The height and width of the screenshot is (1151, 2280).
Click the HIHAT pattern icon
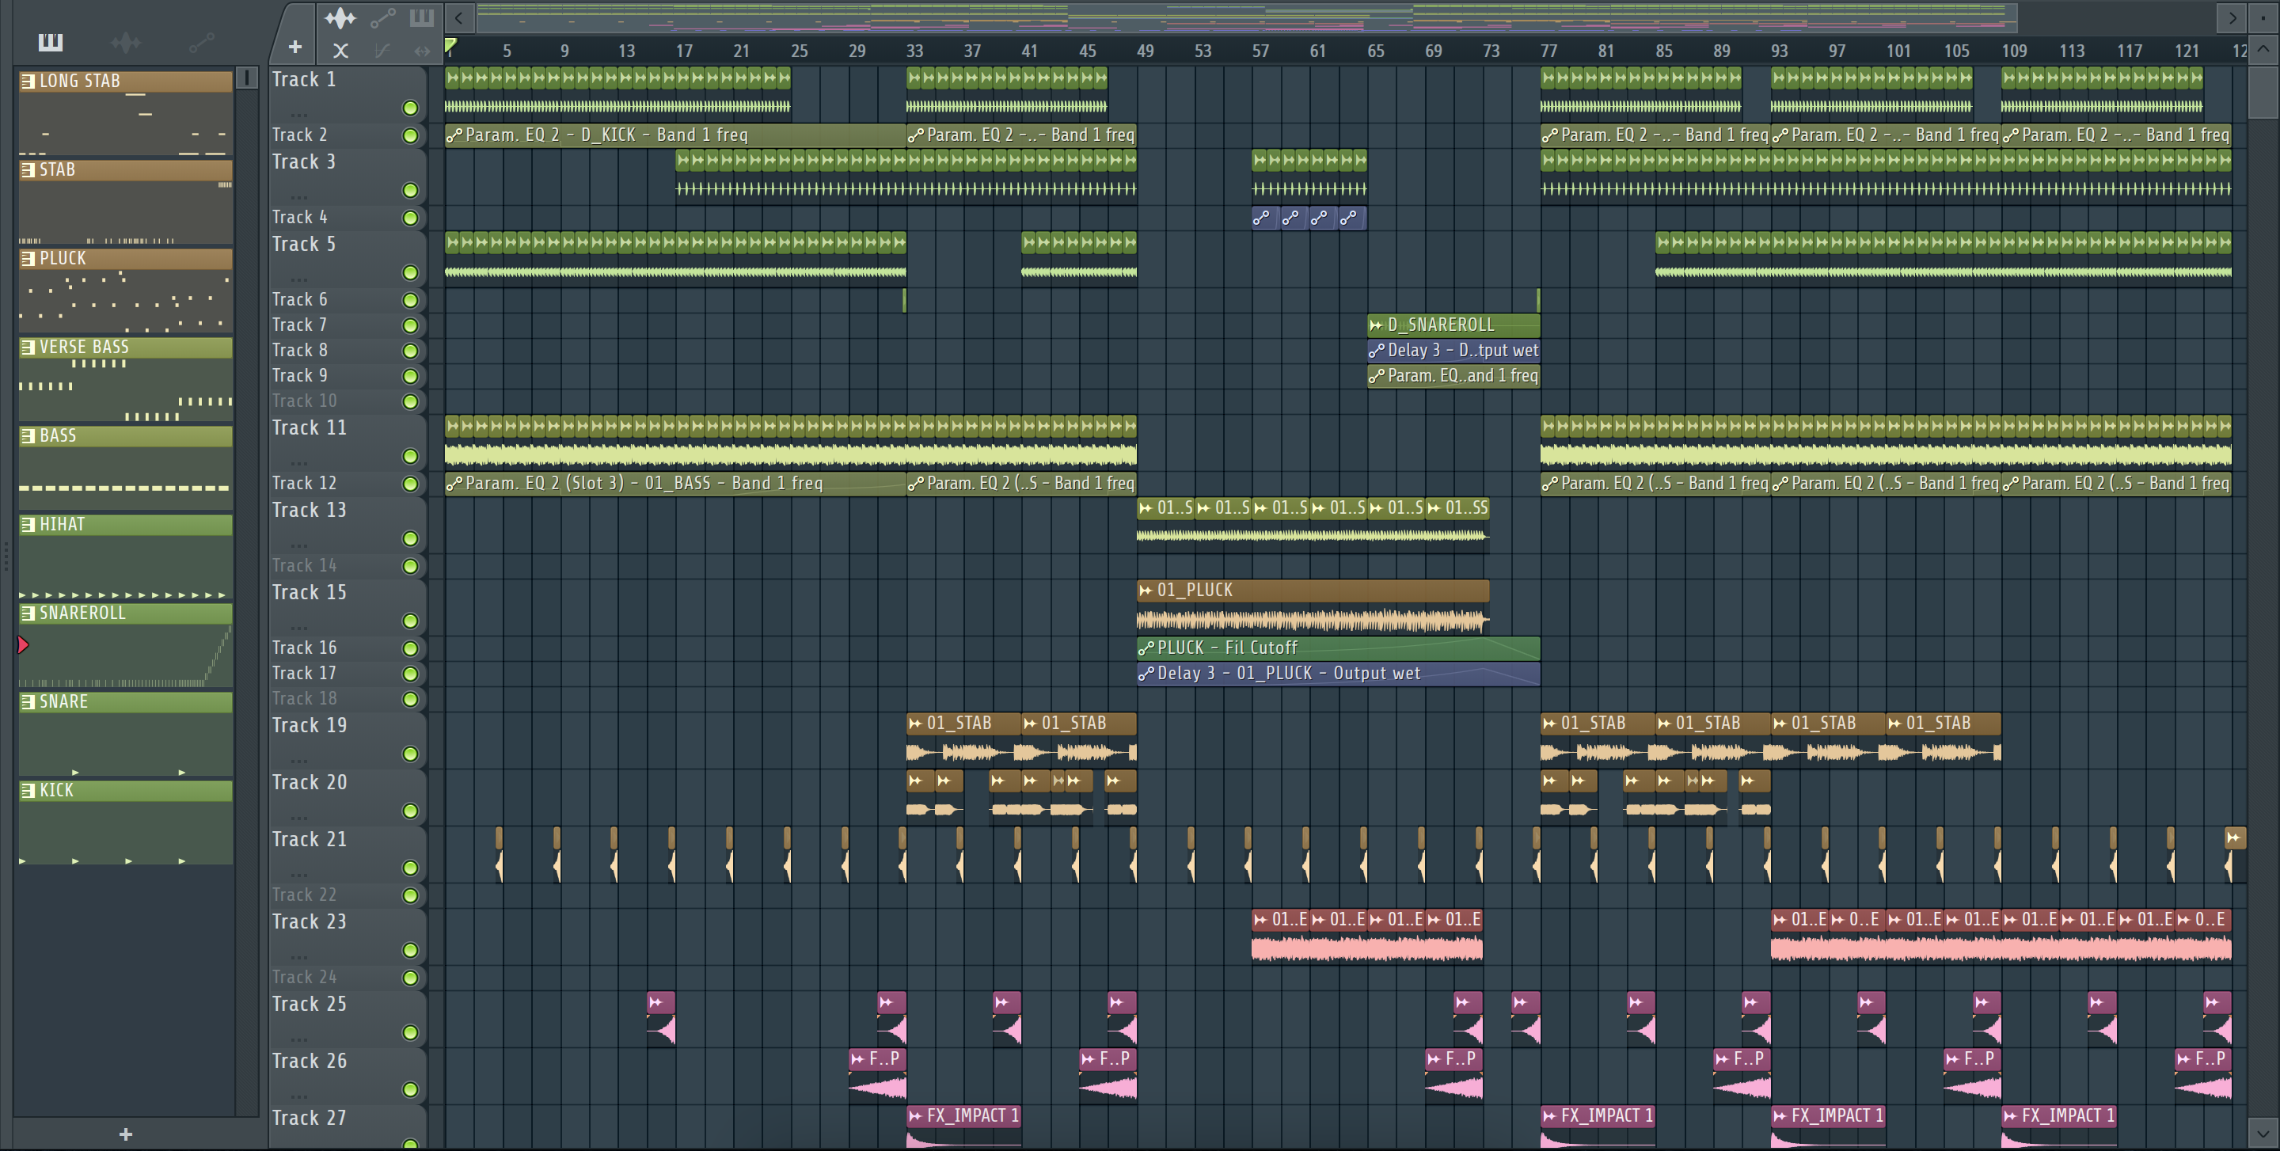pyautogui.click(x=28, y=525)
